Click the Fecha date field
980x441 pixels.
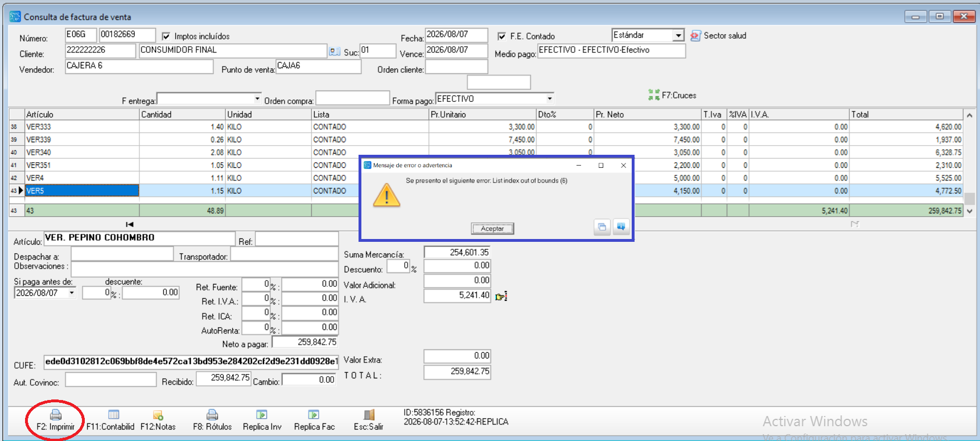tap(456, 35)
